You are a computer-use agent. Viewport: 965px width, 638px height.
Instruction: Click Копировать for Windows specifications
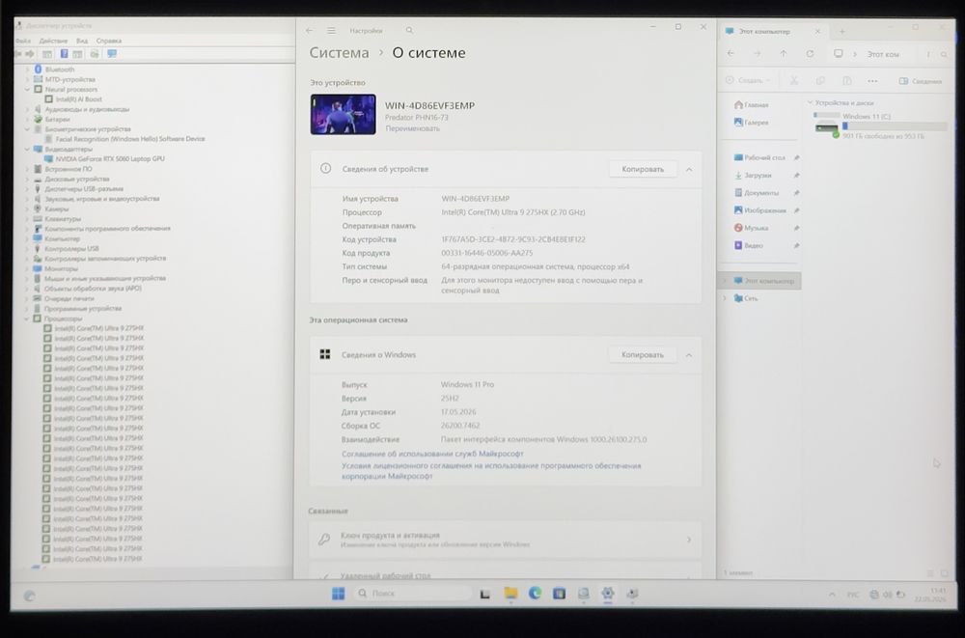click(x=643, y=355)
